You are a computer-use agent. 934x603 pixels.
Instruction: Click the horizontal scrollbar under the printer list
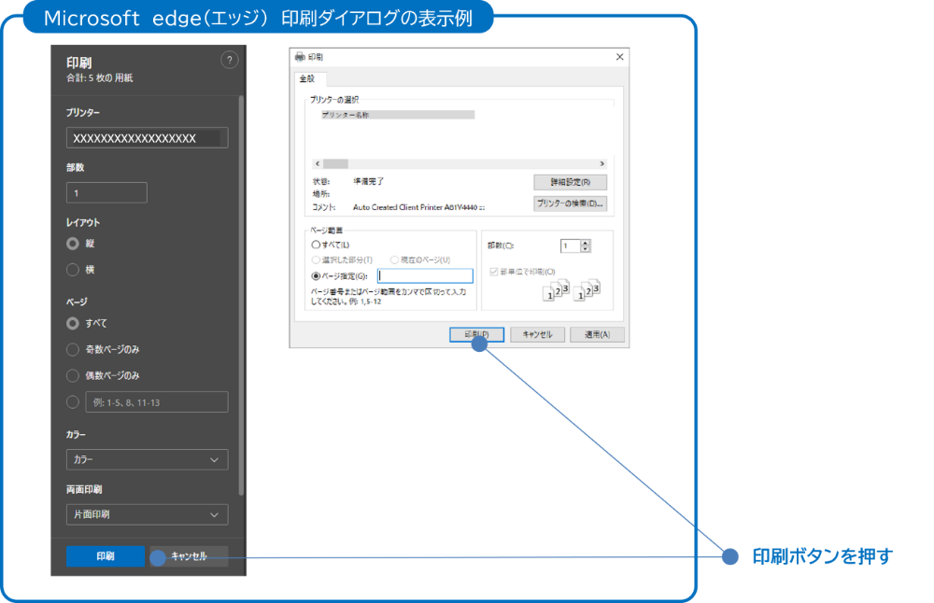point(458,163)
